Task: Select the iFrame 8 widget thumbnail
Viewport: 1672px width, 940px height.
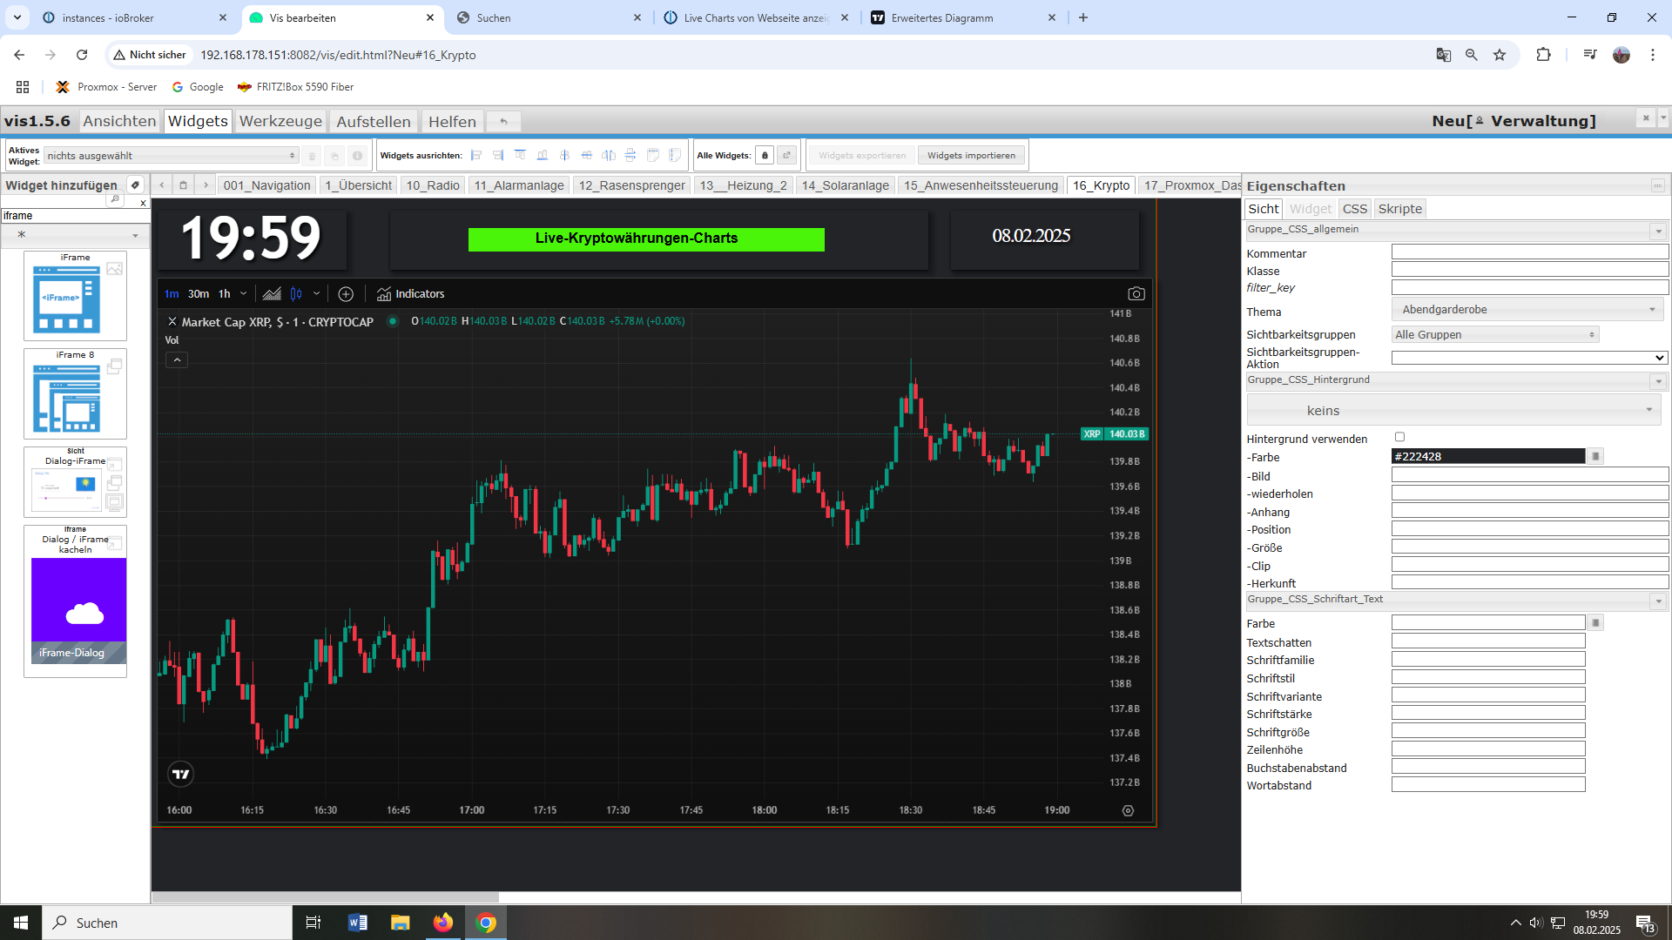Action: [x=75, y=393]
